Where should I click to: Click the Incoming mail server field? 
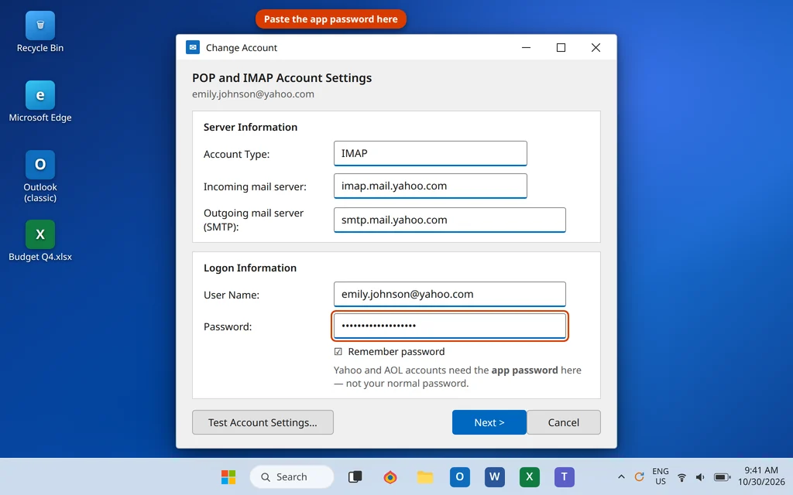pyautogui.click(x=431, y=186)
